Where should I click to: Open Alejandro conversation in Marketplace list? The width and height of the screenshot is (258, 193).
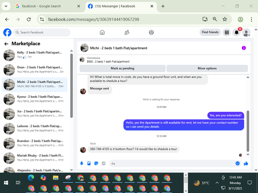[35, 170]
